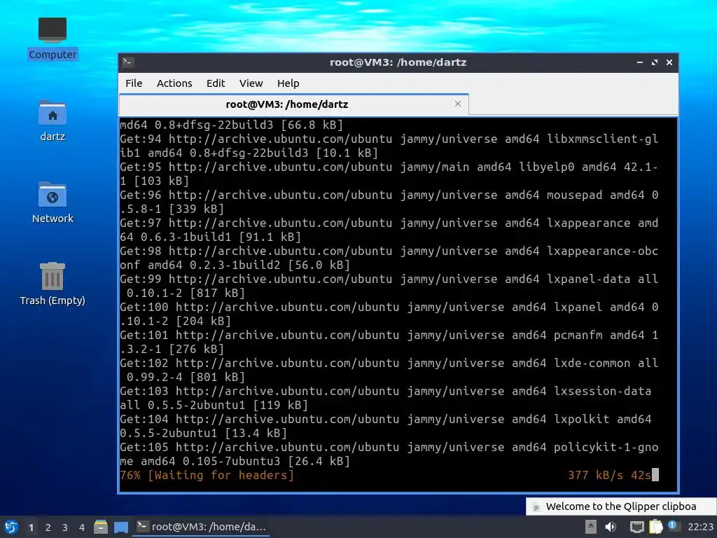Open the Help menu in the terminal
Viewport: 717px width, 538px height.
[288, 83]
